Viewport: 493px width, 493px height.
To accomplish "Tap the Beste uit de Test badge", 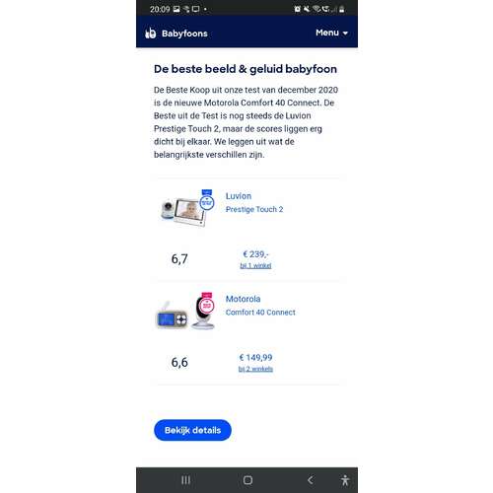I will [207, 200].
